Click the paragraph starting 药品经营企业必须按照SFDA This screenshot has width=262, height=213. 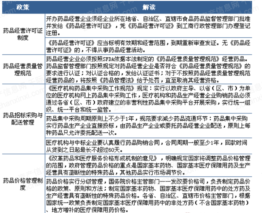point(149,69)
